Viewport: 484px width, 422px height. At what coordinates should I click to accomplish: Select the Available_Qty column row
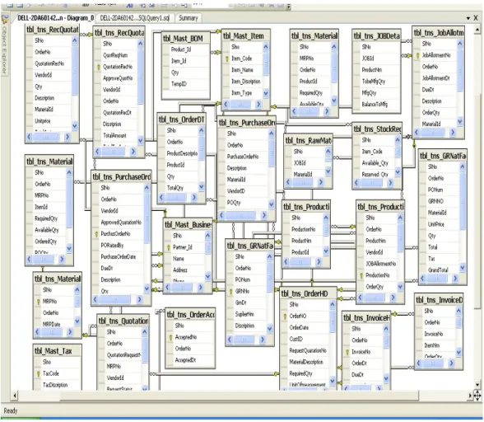(x=374, y=163)
